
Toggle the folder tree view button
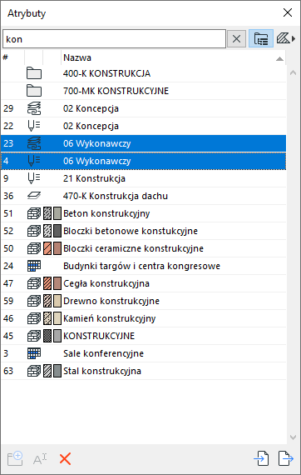[x=261, y=39]
